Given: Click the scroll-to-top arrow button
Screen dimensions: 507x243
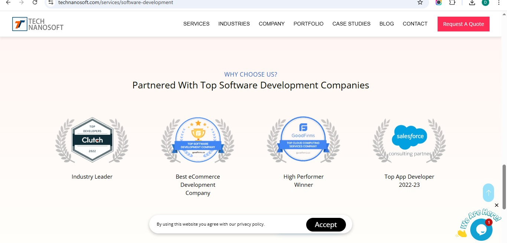Looking at the screenshot, I should [x=488, y=193].
